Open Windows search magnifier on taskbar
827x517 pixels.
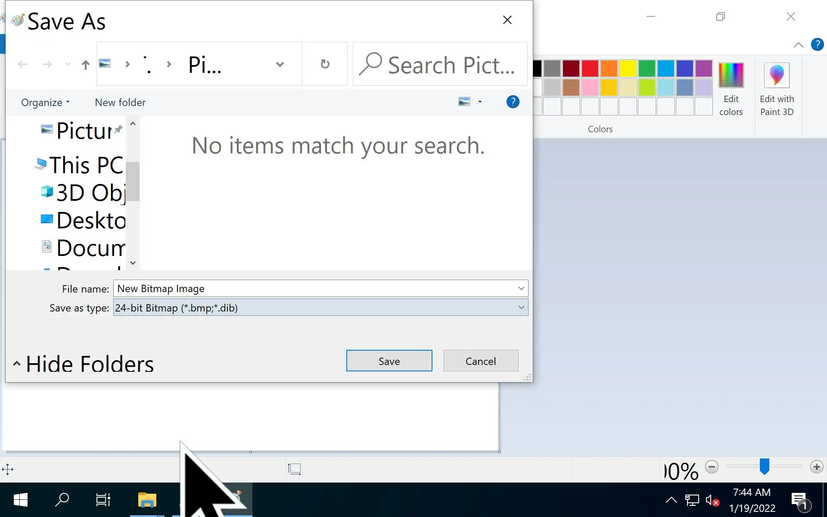pyautogui.click(x=62, y=500)
